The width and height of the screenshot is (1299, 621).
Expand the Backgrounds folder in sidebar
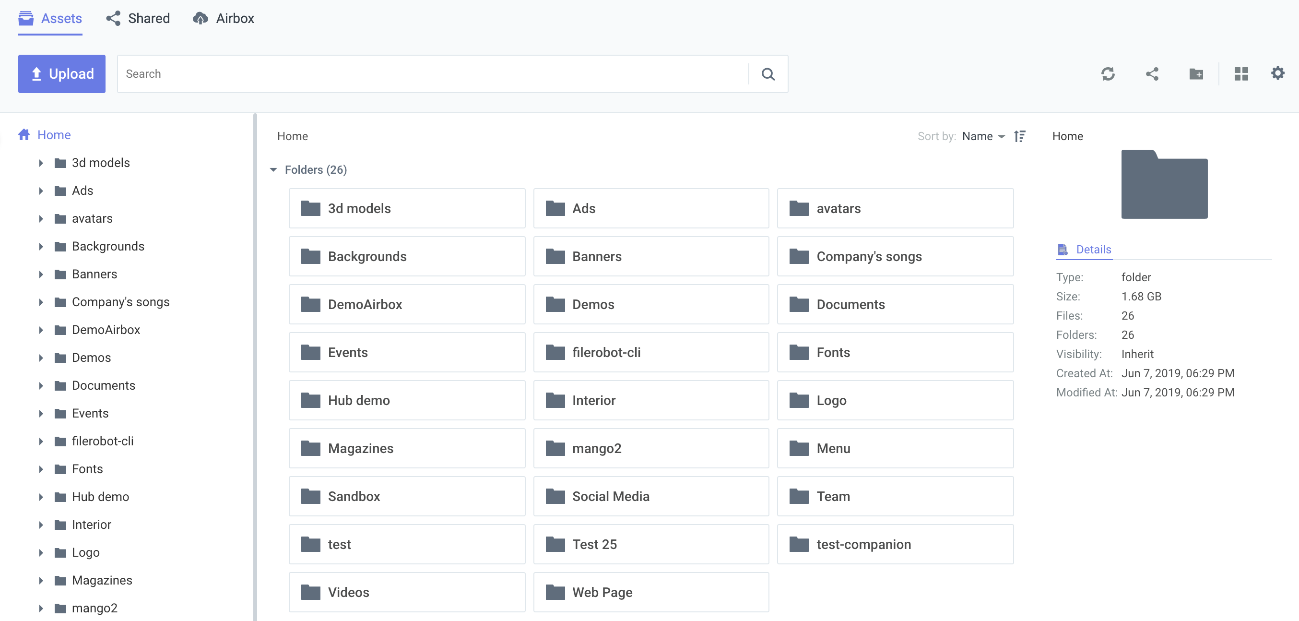41,246
